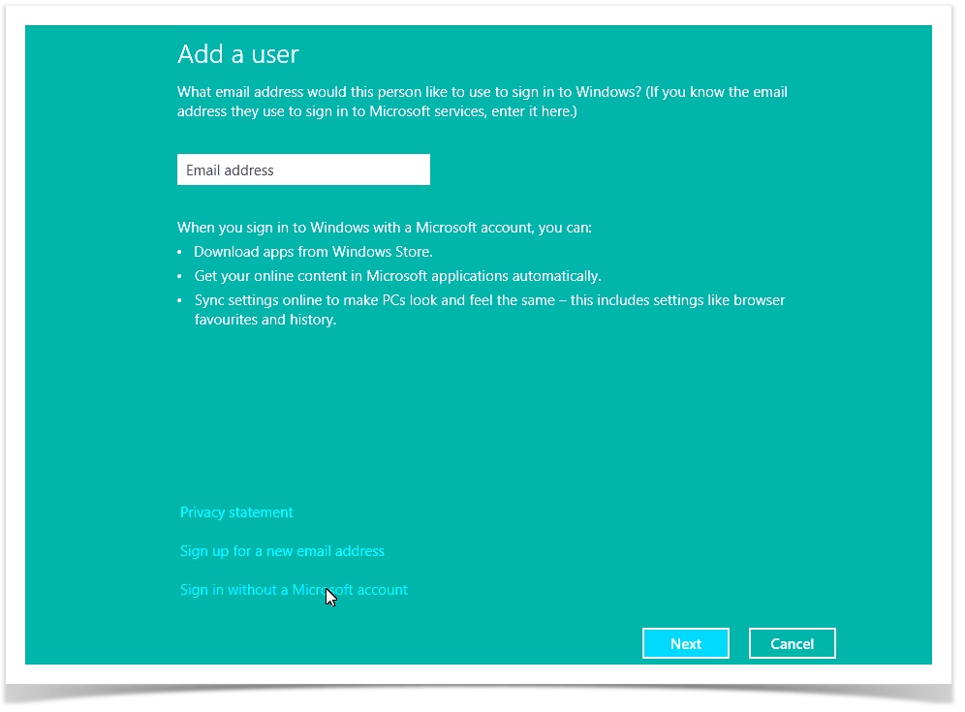Click Cancel to dismiss the dialog
This screenshot has height=712, width=965.
pyautogui.click(x=792, y=643)
